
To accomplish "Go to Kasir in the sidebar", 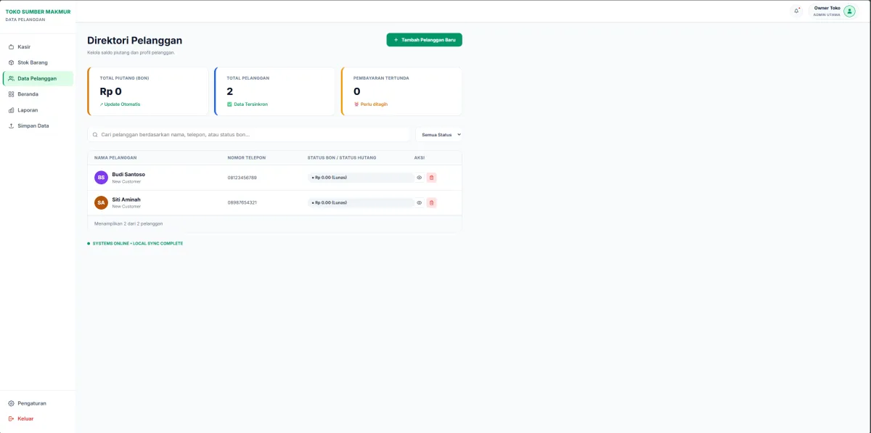I will (x=38, y=46).
